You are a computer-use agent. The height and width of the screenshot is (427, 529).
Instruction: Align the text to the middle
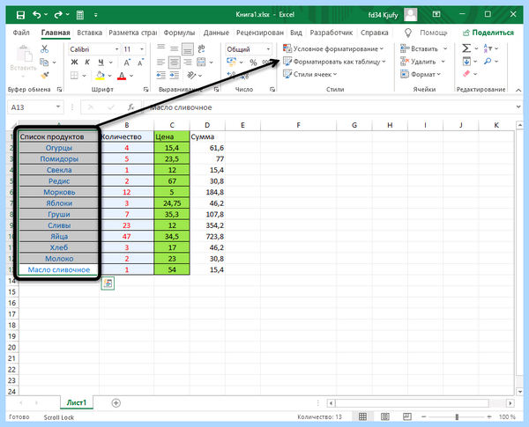pyautogui.click(x=174, y=49)
